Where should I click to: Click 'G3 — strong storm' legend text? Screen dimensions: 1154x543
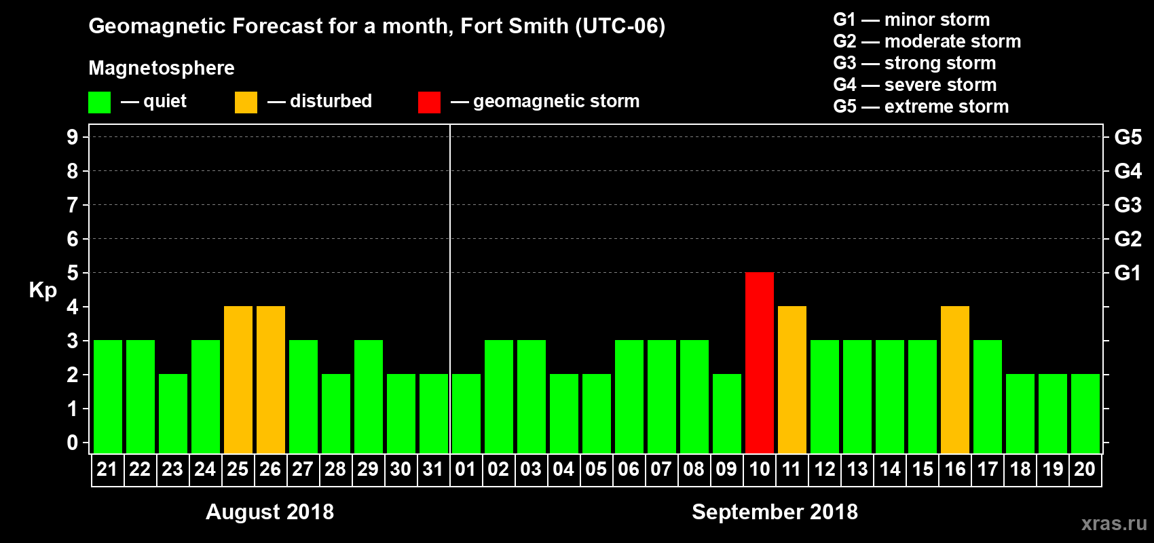tap(914, 63)
